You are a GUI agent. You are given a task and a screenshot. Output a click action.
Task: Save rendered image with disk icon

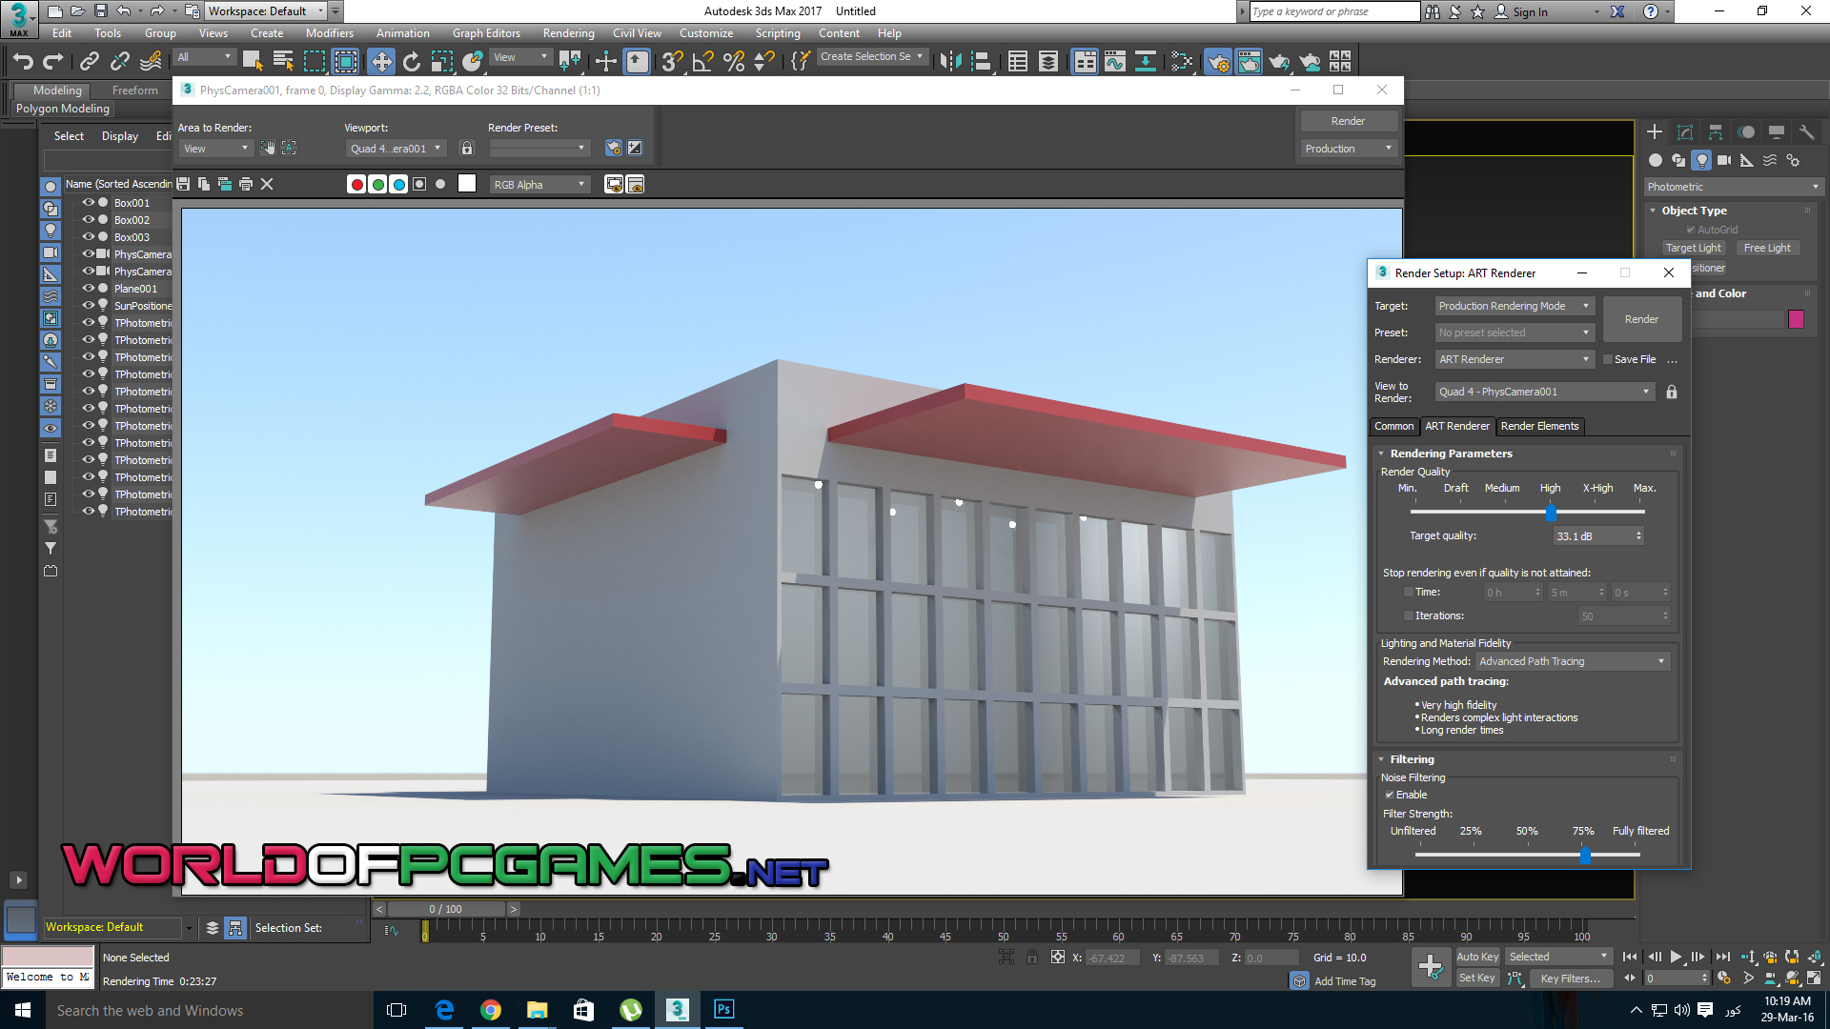(183, 184)
